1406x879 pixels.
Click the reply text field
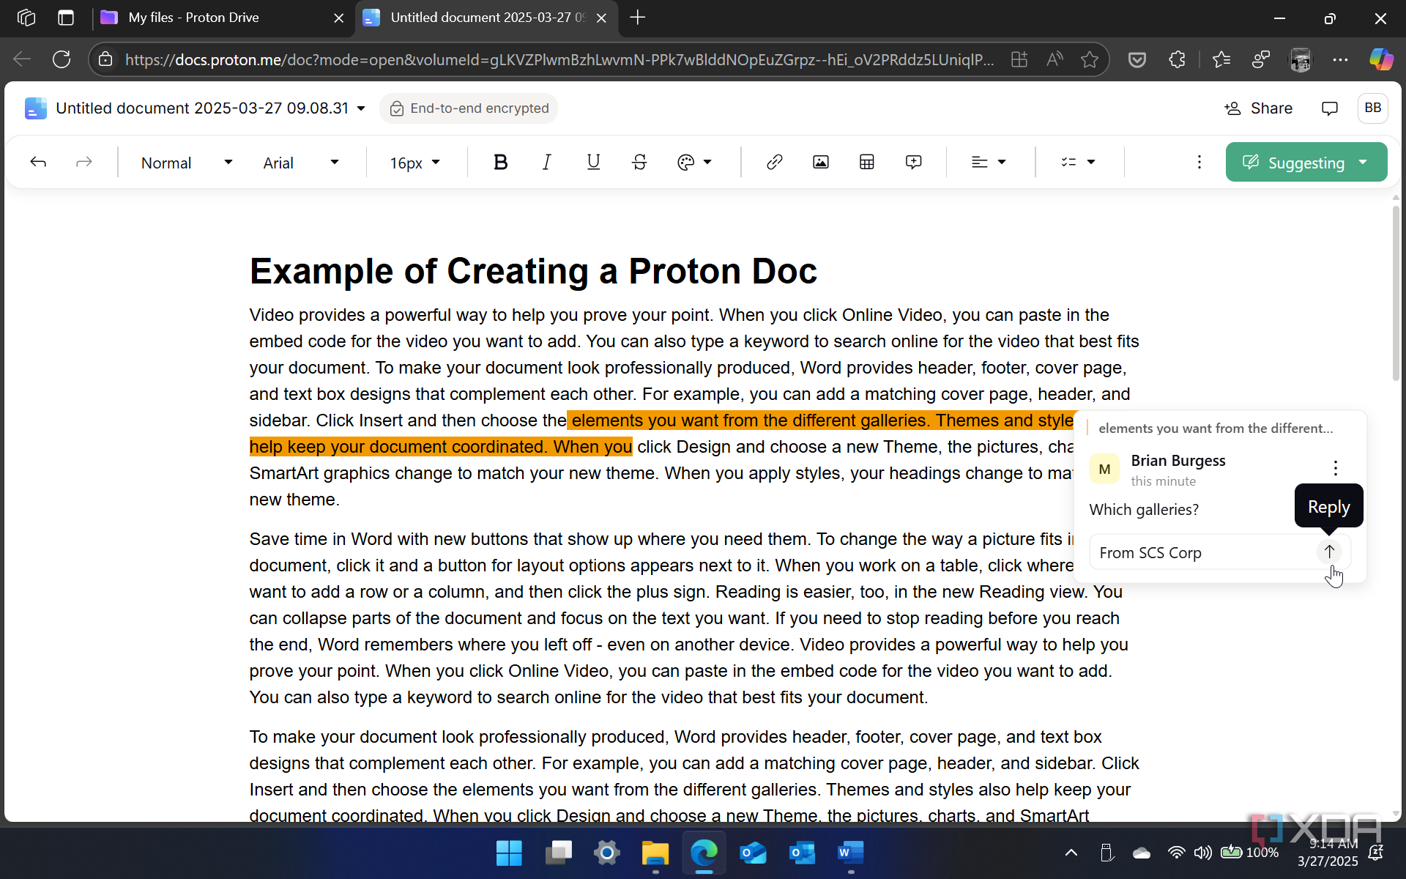[x=1202, y=552]
